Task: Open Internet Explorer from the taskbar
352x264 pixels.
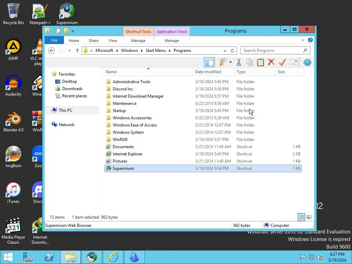Action: tap(113, 257)
